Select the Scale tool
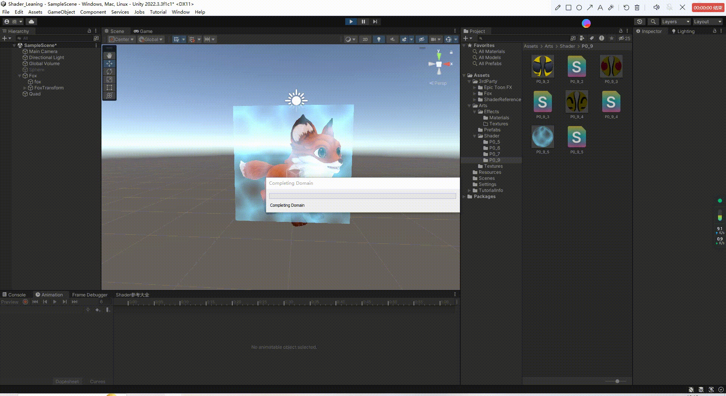Image resolution: width=726 pixels, height=396 pixels. point(109,80)
